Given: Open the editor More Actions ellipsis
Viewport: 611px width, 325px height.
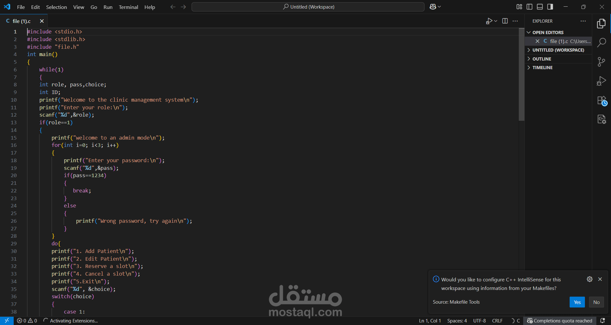Looking at the screenshot, I should coord(515,21).
